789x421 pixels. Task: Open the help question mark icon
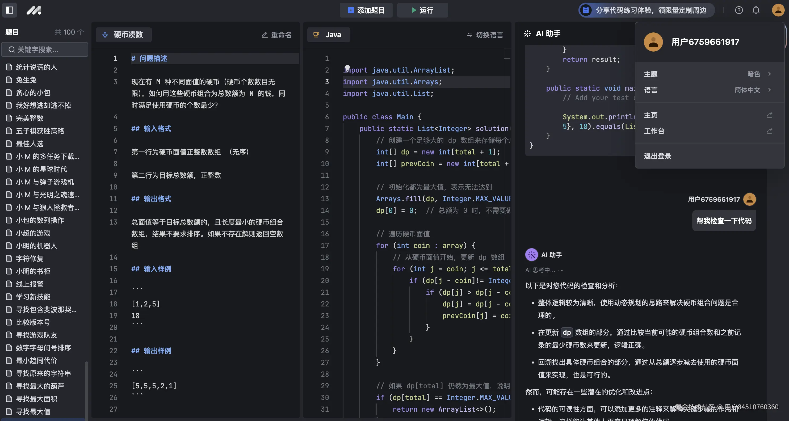[x=738, y=10]
